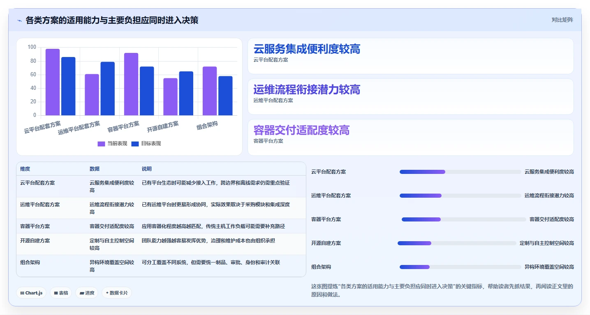Image resolution: width=590 pixels, height=315 pixels.
Task: Click the purple 当前表现 bar for 运维平台配套方案
Action: pyautogui.click(x=92, y=95)
